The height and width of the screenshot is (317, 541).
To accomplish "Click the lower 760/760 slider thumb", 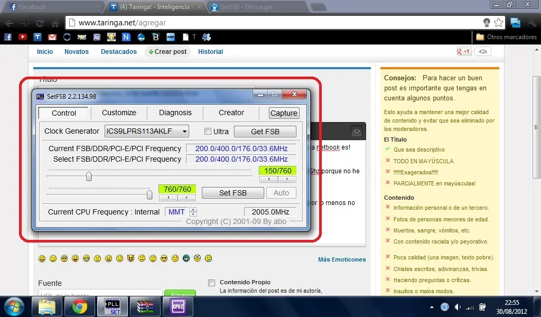I will [150, 194].
